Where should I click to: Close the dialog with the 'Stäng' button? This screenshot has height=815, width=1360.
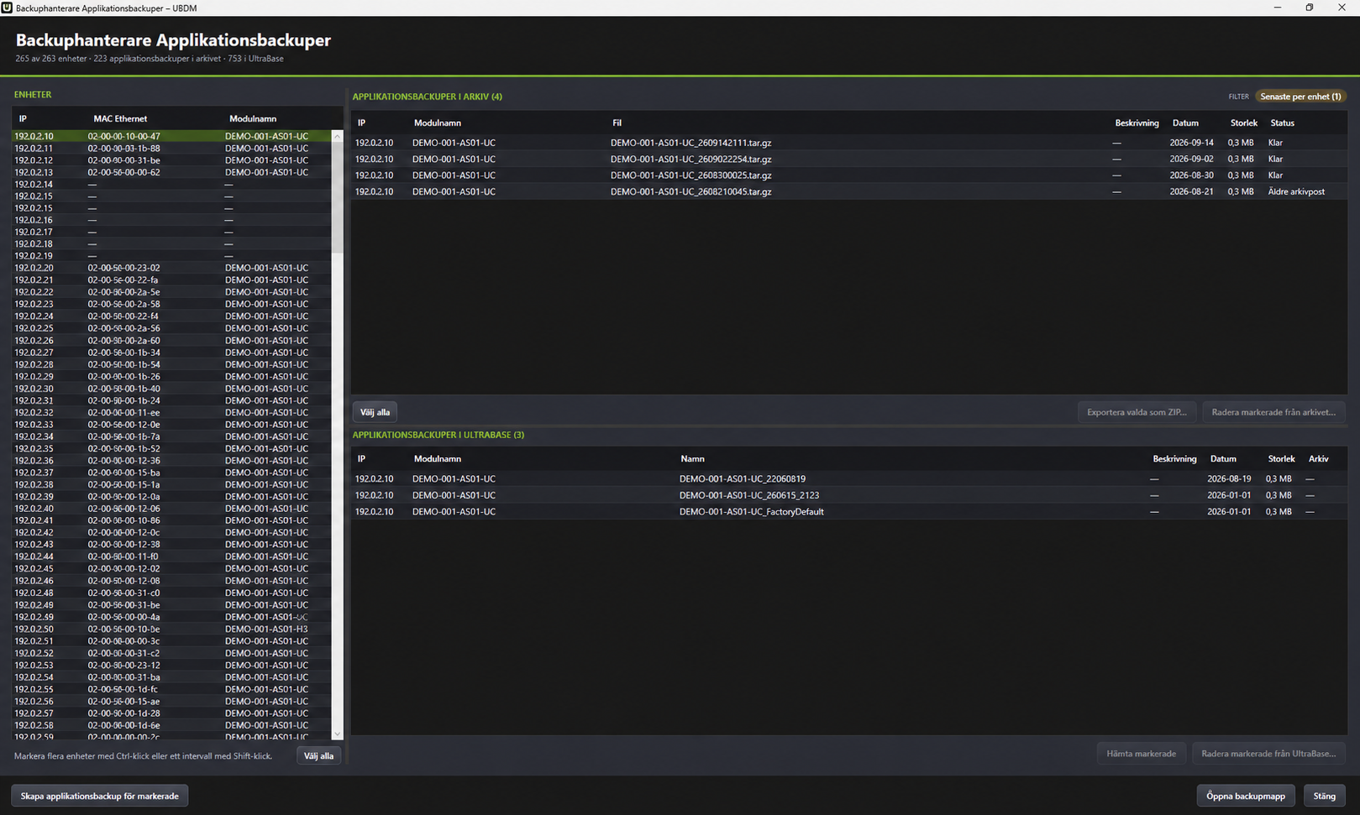(1324, 796)
